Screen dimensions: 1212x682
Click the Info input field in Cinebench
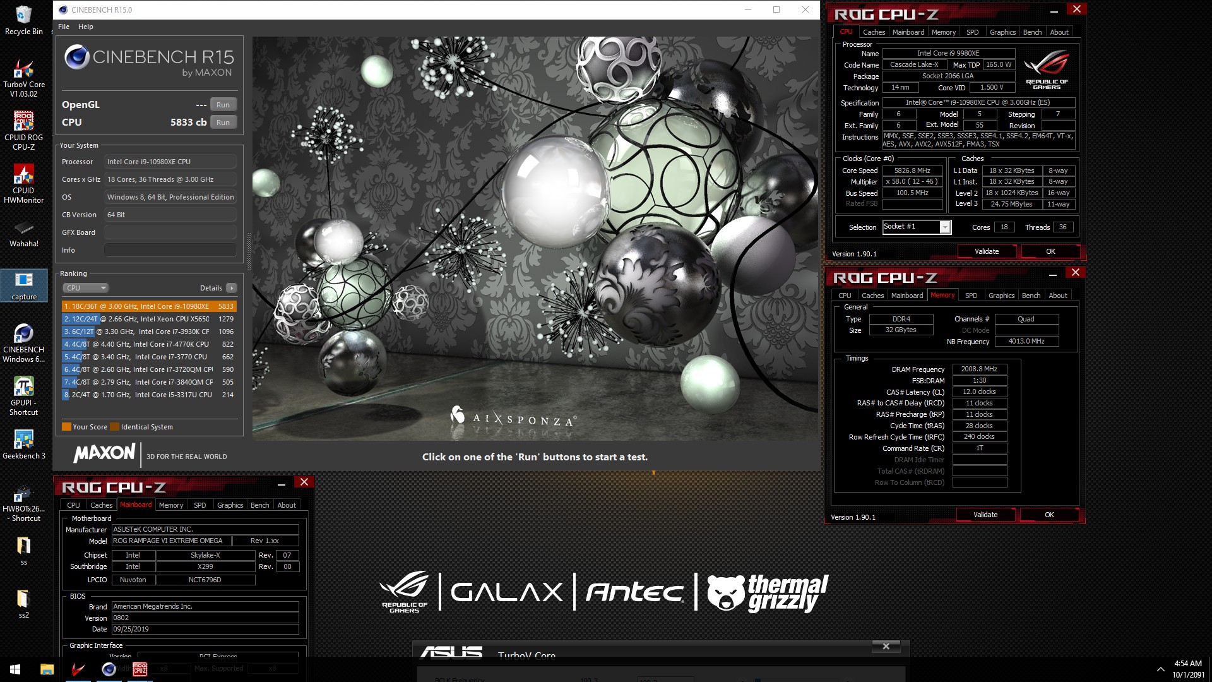click(170, 250)
